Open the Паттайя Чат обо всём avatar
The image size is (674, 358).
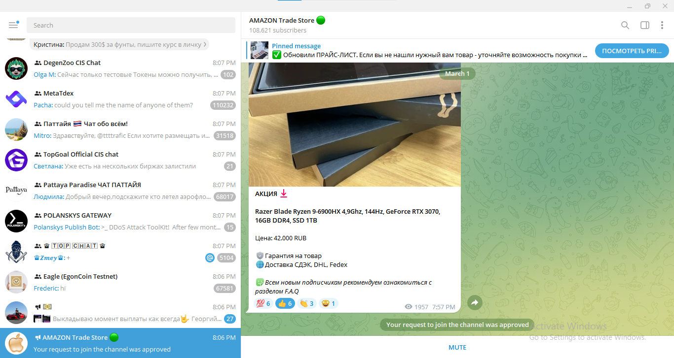point(16,130)
